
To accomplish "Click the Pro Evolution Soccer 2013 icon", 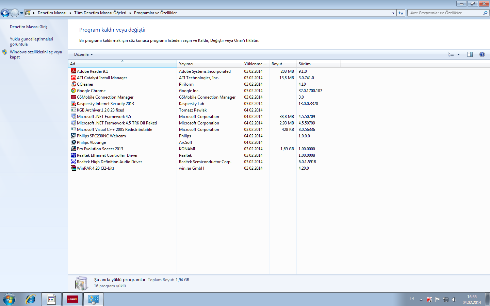I will coord(73,149).
